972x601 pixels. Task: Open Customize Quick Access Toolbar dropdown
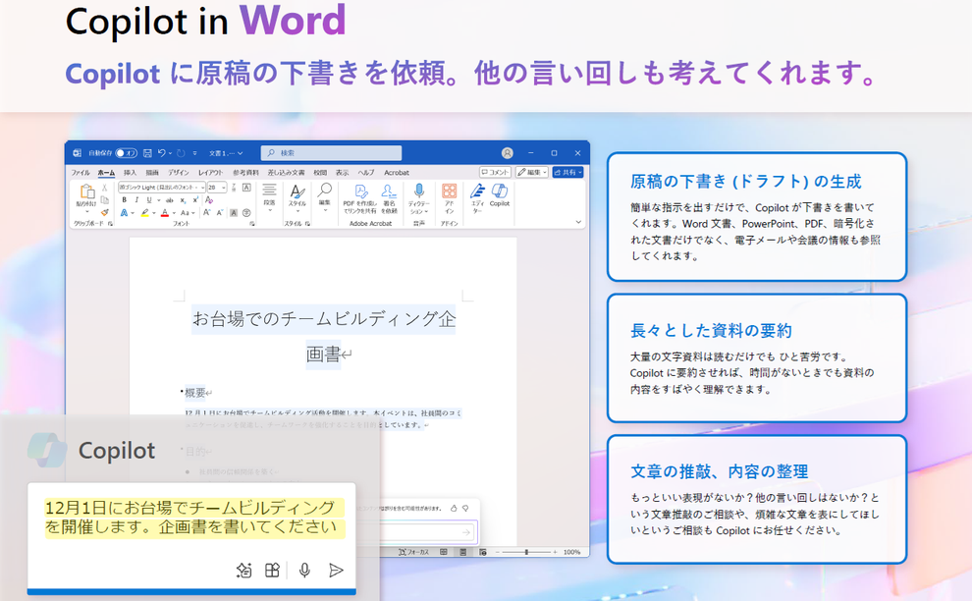click(194, 153)
